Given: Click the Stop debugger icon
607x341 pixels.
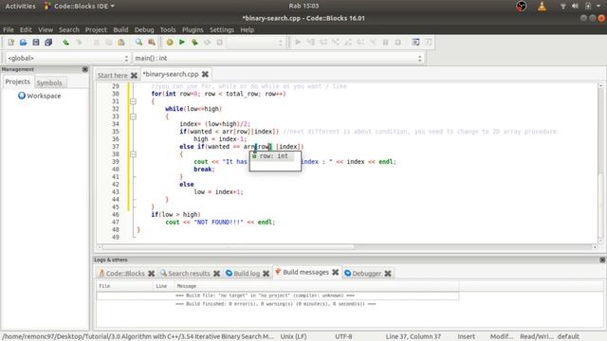Looking at the screenshot, I should coord(398,42).
